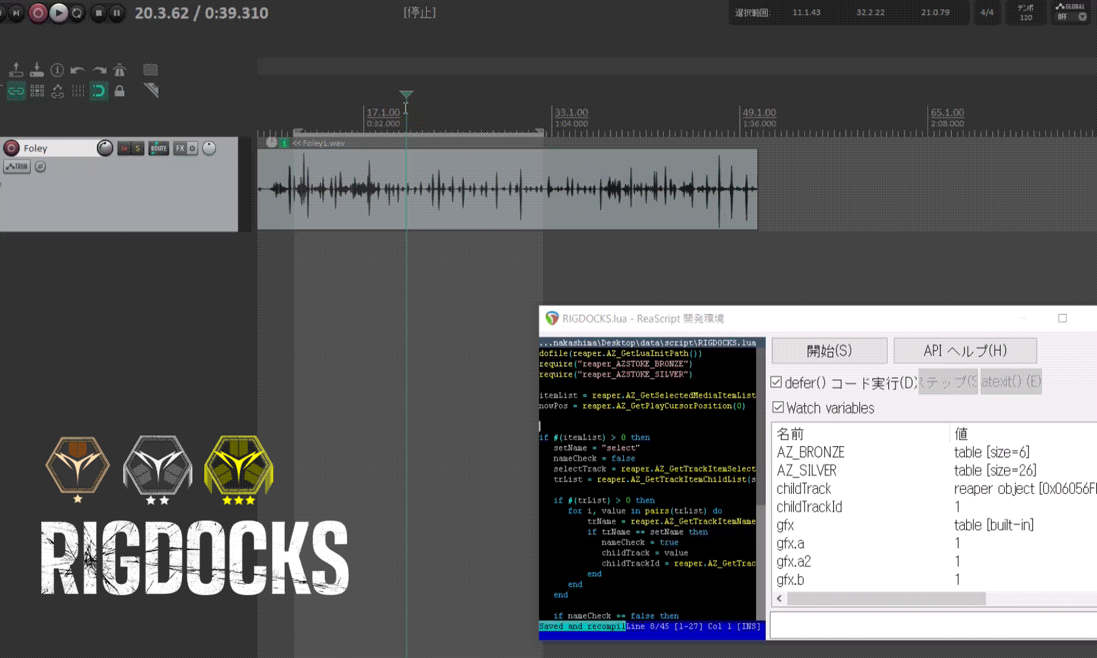Image resolution: width=1097 pixels, height=658 pixels.
Task: Click the square grid toolbar icon beside metronome
Action: (151, 69)
